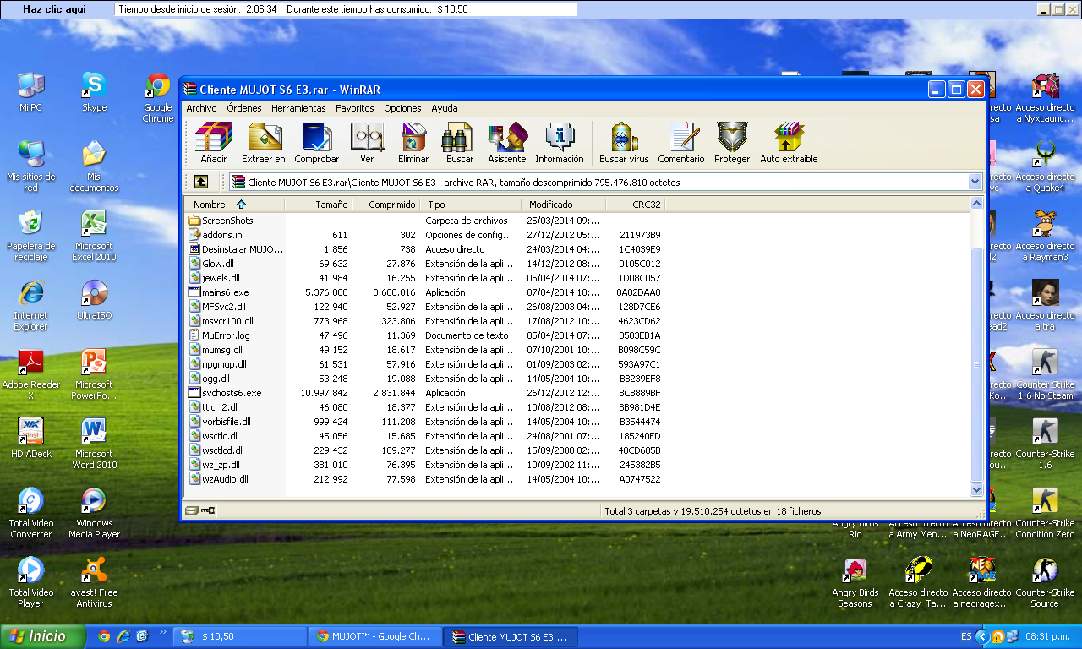This screenshot has height=649, width=1082.
Task: Go up one folder level button
Action: tap(200, 182)
